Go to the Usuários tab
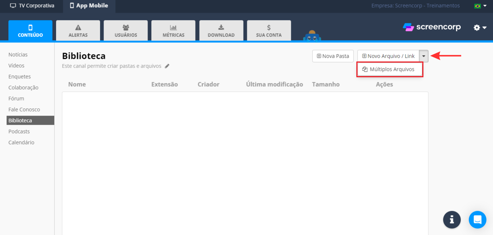 tap(126, 31)
